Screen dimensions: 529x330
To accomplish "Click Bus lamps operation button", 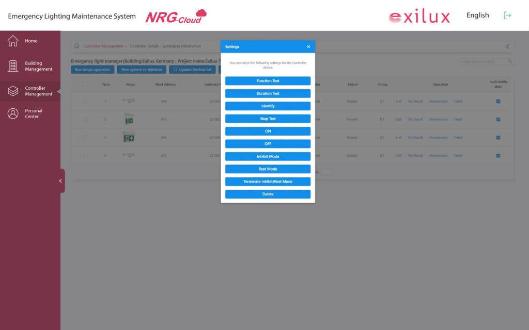I will click(x=92, y=70).
